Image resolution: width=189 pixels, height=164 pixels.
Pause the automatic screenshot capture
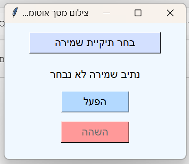[95, 132]
